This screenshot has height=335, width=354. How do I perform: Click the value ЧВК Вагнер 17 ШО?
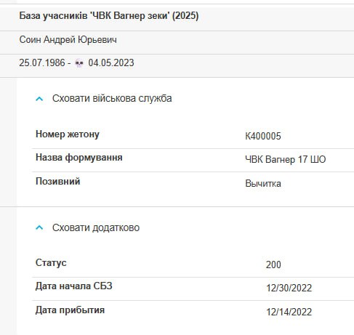[286, 160]
